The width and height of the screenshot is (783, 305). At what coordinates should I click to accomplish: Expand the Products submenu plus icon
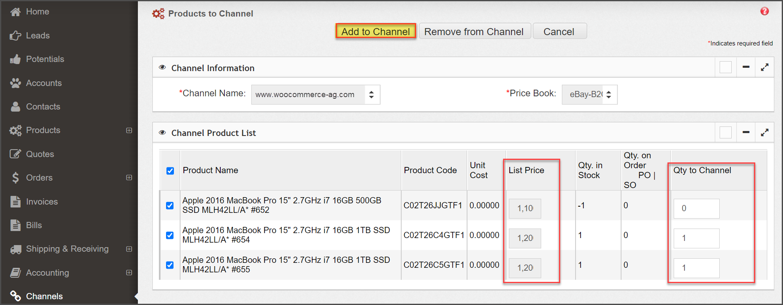tap(129, 130)
